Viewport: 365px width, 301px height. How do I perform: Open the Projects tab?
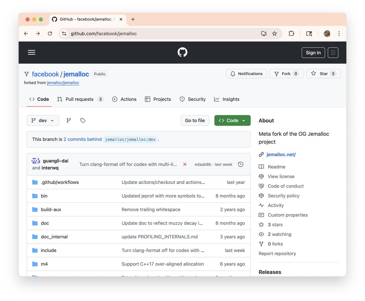click(158, 99)
